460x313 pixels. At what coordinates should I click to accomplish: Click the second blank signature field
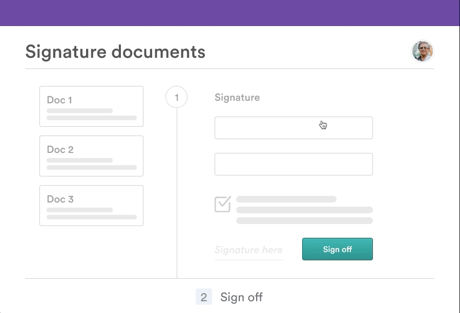294,164
